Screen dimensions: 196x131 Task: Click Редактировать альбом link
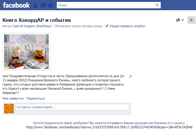127,26
